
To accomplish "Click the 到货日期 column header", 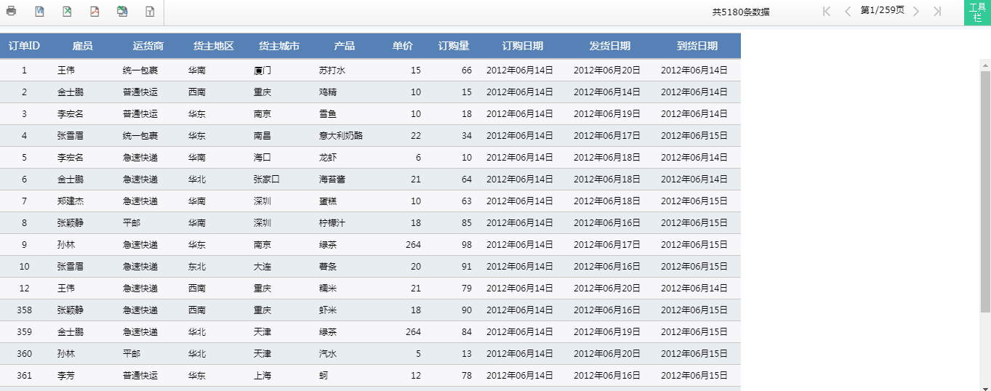I will point(697,46).
